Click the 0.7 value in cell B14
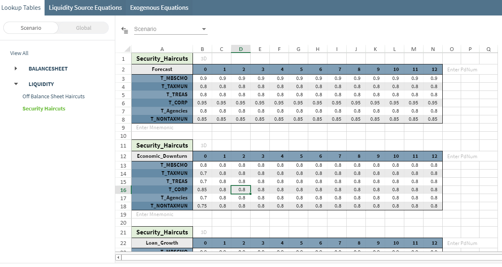Image resolution: width=502 pixels, height=267 pixels. pos(202,173)
